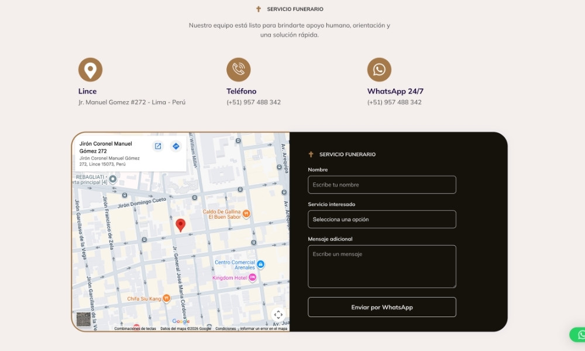
Task: Toggle fullscreen map view button
Action: click(278, 315)
